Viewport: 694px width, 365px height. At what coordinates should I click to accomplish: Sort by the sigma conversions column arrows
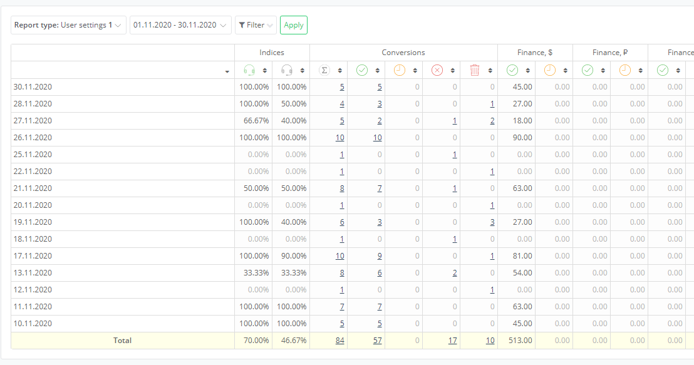[x=340, y=71]
